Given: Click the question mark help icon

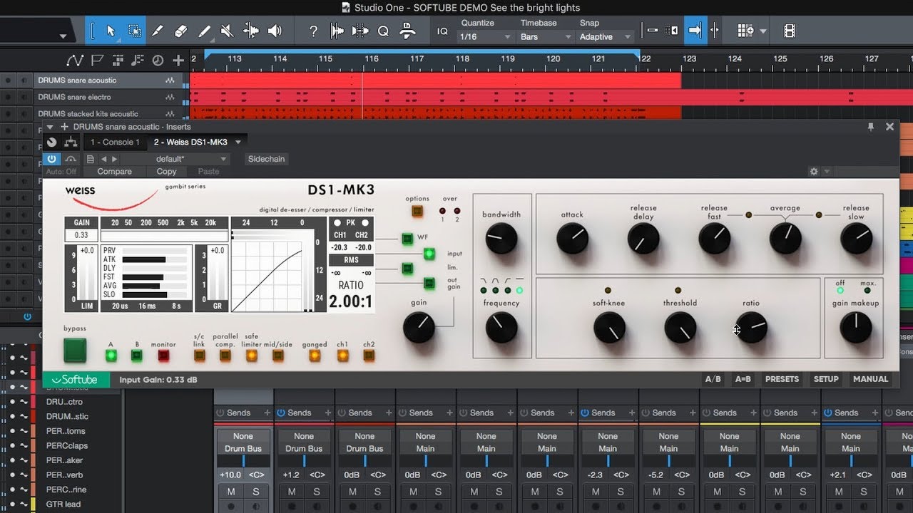Looking at the screenshot, I should click(313, 31).
